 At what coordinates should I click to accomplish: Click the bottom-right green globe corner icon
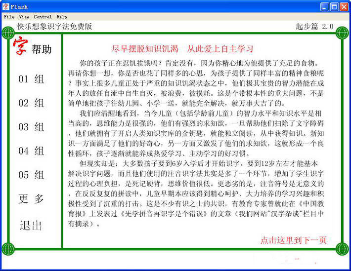(342, 249)
